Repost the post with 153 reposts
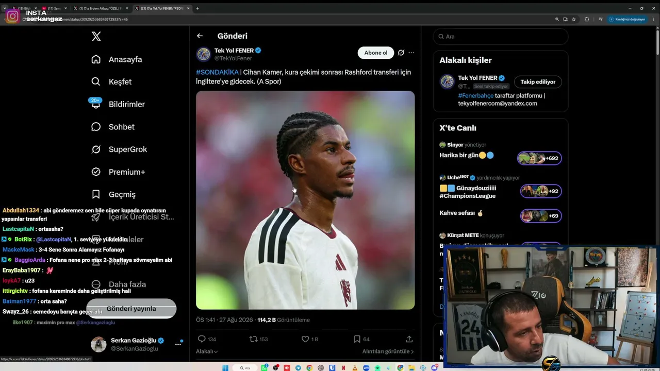This screenshot has height=371, width=660. [253, 339]
